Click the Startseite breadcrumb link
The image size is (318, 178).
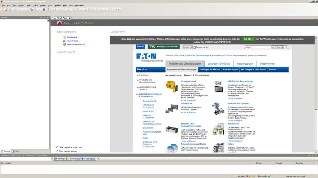169,55
